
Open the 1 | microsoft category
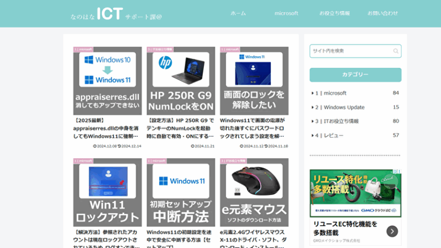pos(355,93)
